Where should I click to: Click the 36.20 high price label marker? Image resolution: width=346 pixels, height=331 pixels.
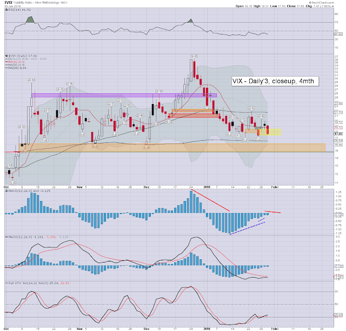click(194, 57)
